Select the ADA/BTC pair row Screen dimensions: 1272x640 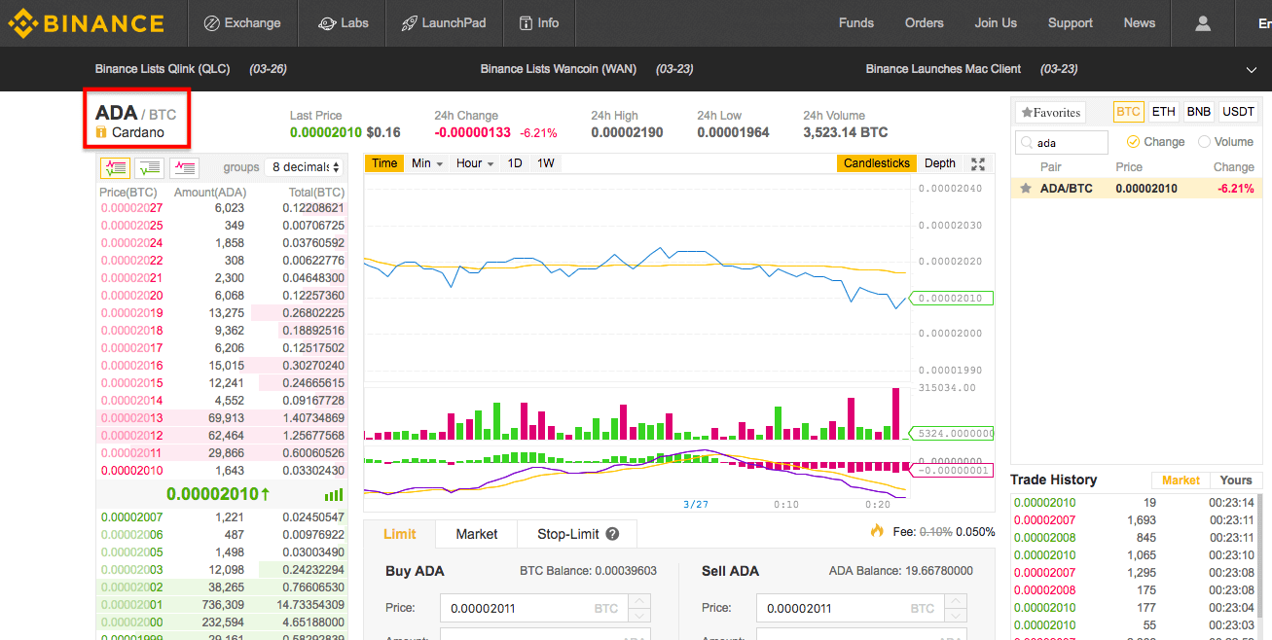(1137, 189)
